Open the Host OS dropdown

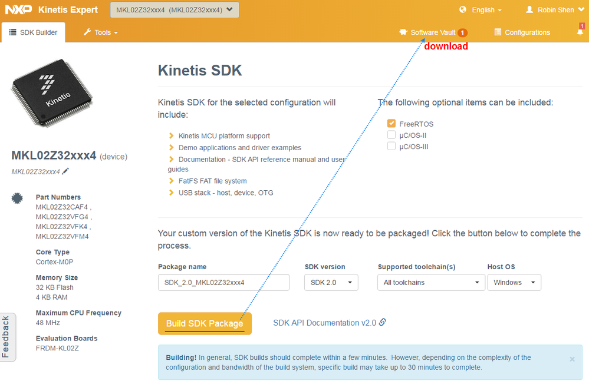(514, 283)
